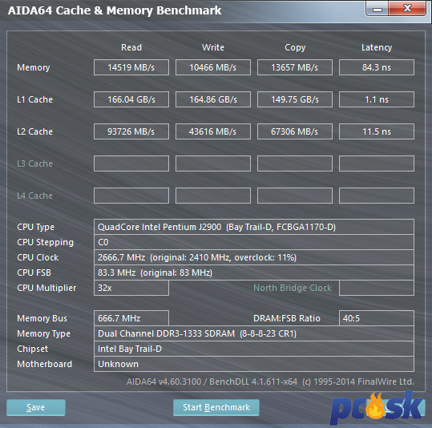This screenshot has height=428, width=432.
Task: Click the empty L3 Cache Copy field
Action: click(x=295, y=164)
